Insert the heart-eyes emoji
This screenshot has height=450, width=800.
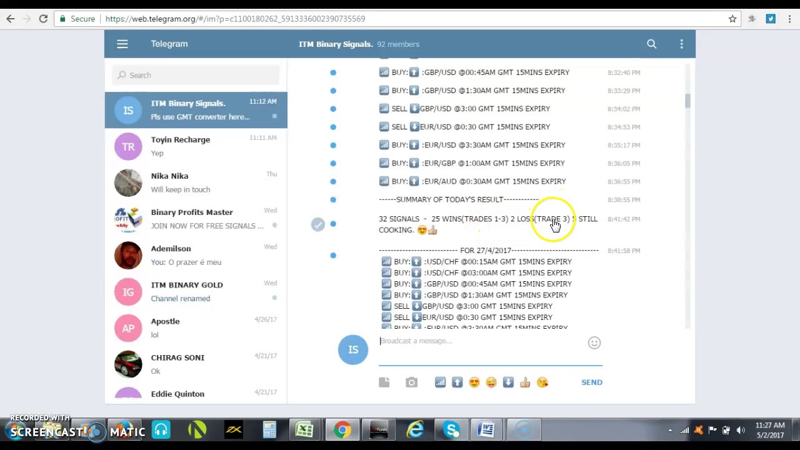(x=474, y=382)
